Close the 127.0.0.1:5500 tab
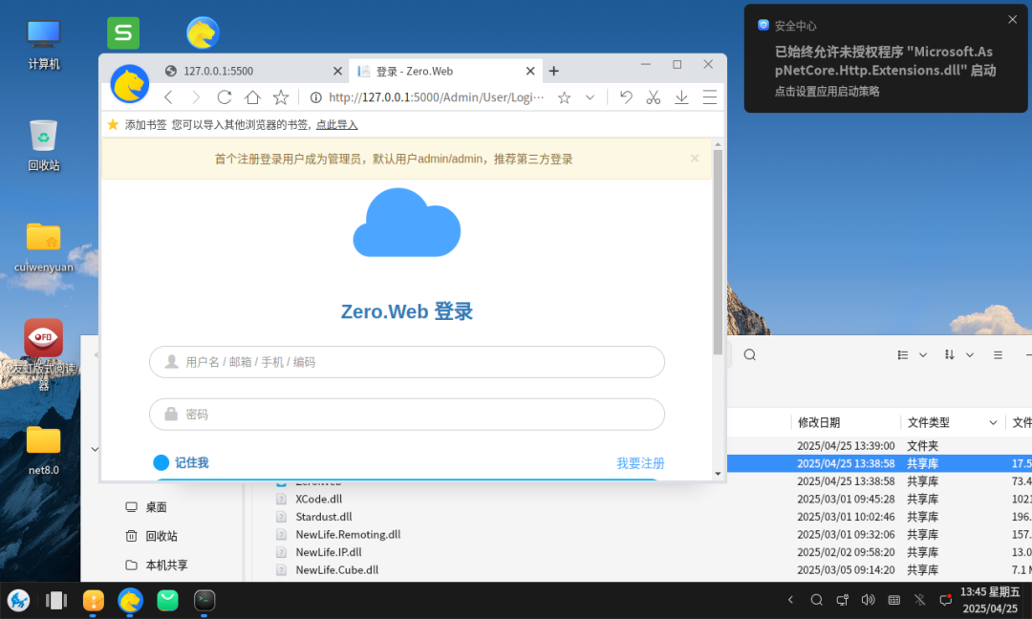The width and height of the screenshot is (1032, 619). pos(337,71)
